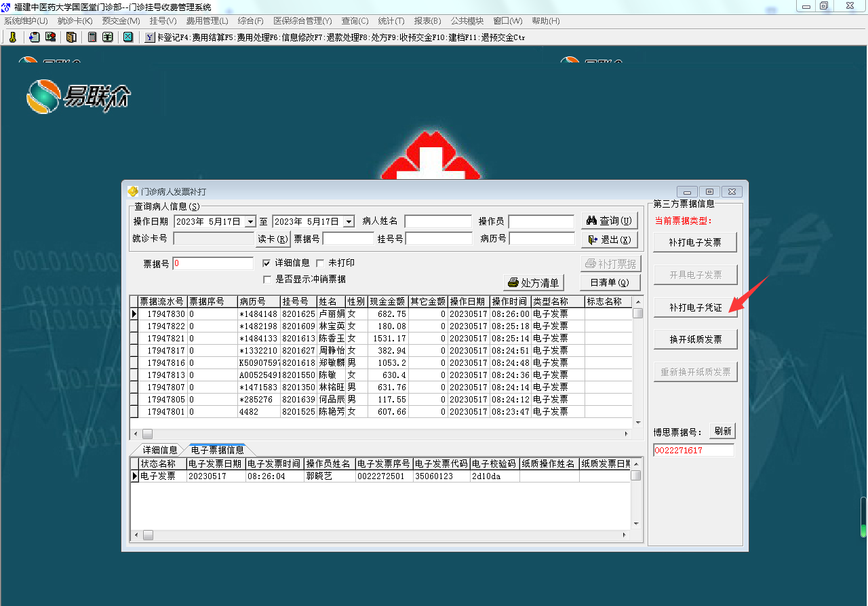Open the 医保综合管理(Y) menu
This screenshot has width=868, height=606.
click(302, 21)
